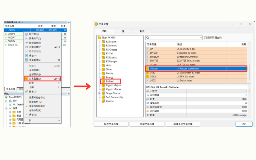The height and width of the screenshot is (160, 256).
Task: Click the Crypto Majors coin icon
Action: point(103,85)
